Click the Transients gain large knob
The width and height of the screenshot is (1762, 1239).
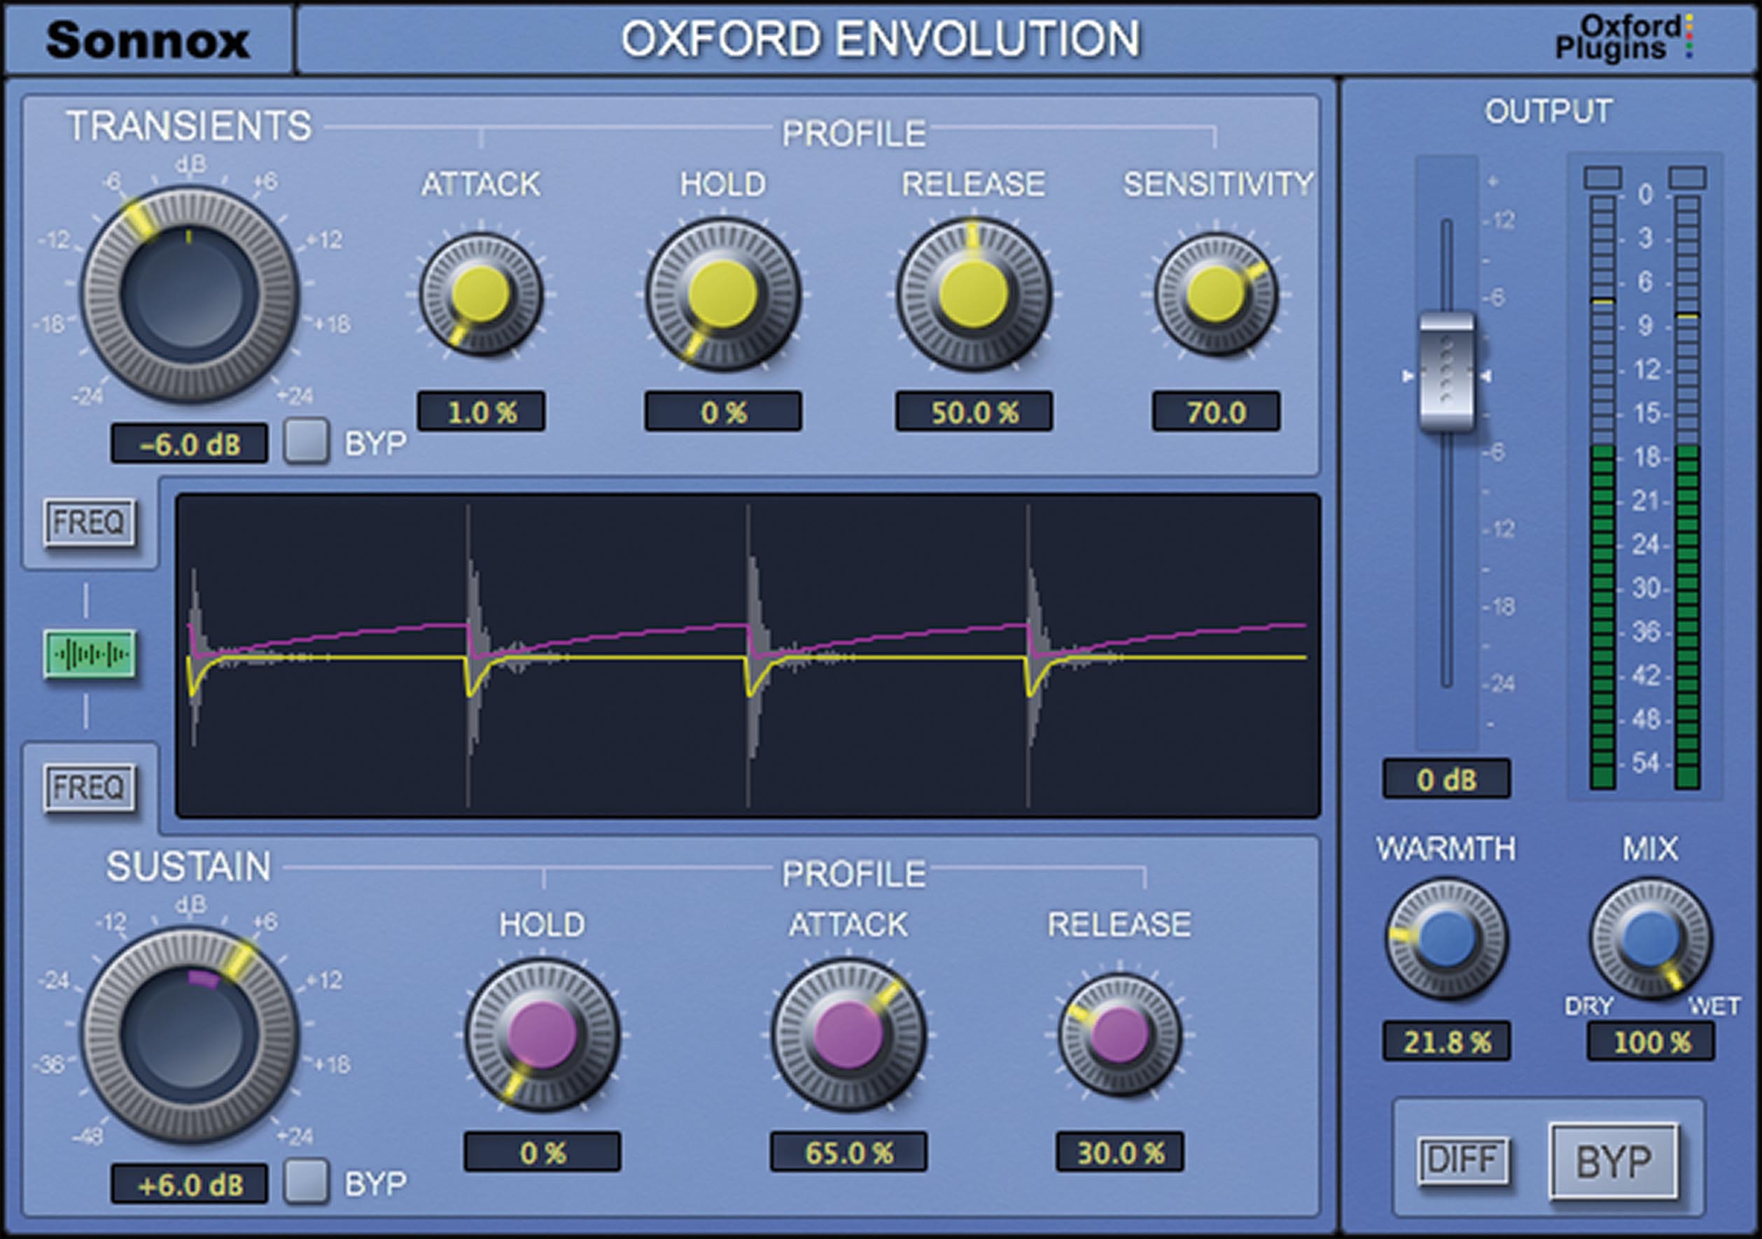click(190, 295)
